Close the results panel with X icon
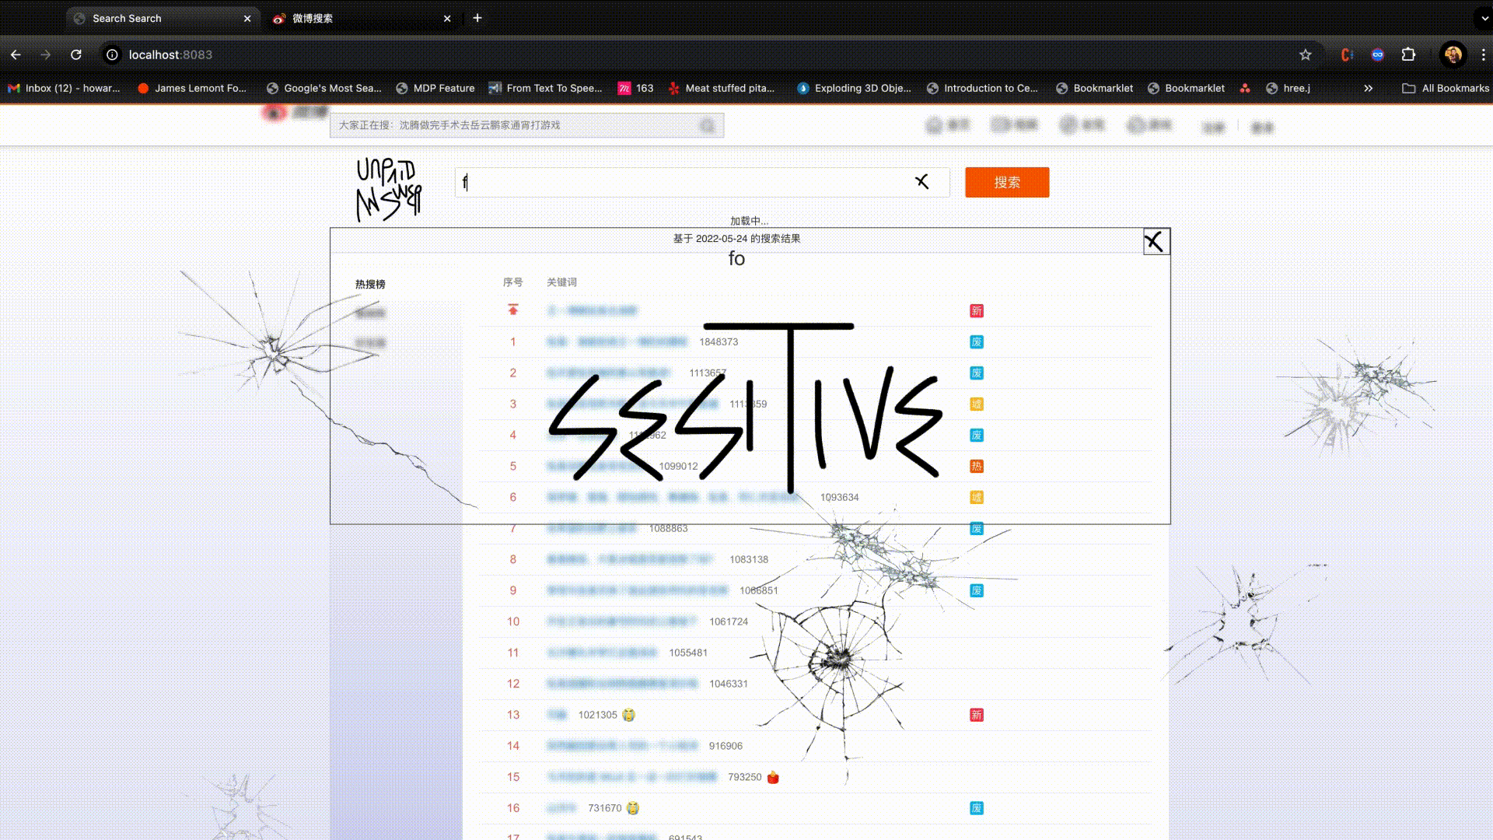Viewport: 1493px width, 840px height. pyautogui.click(x=1156, y=242)
